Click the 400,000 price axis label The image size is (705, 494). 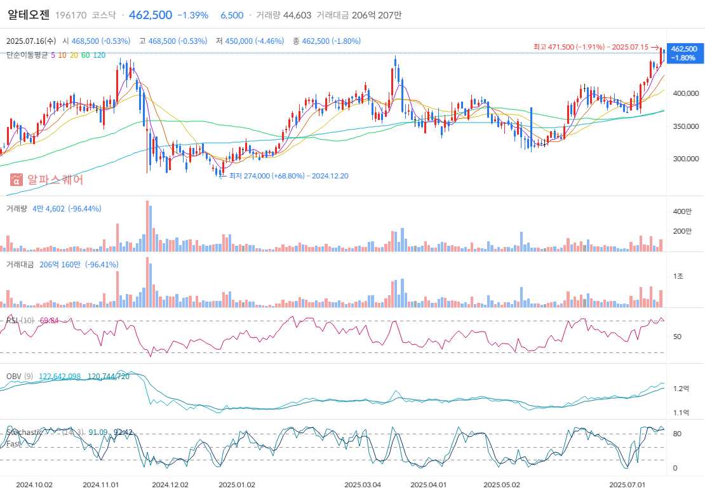(x=686, y=93)
